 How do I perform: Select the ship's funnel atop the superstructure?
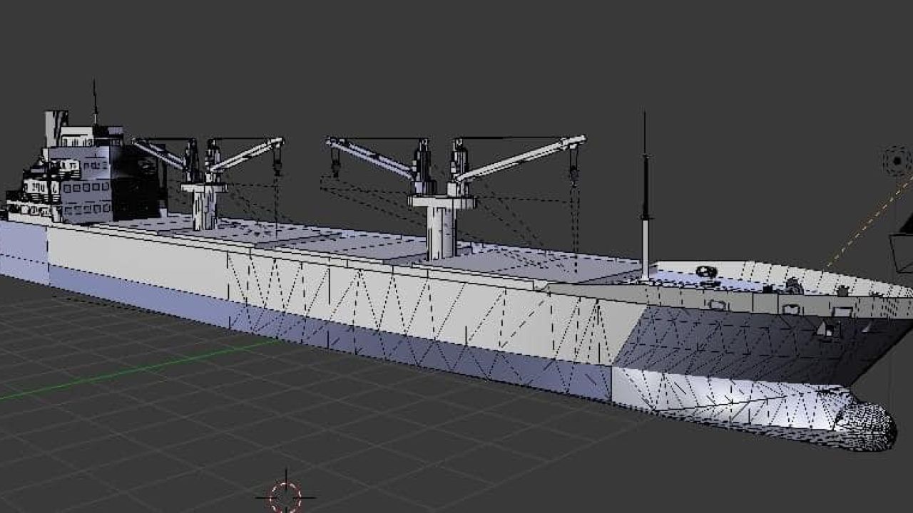(x=55, y=128)
